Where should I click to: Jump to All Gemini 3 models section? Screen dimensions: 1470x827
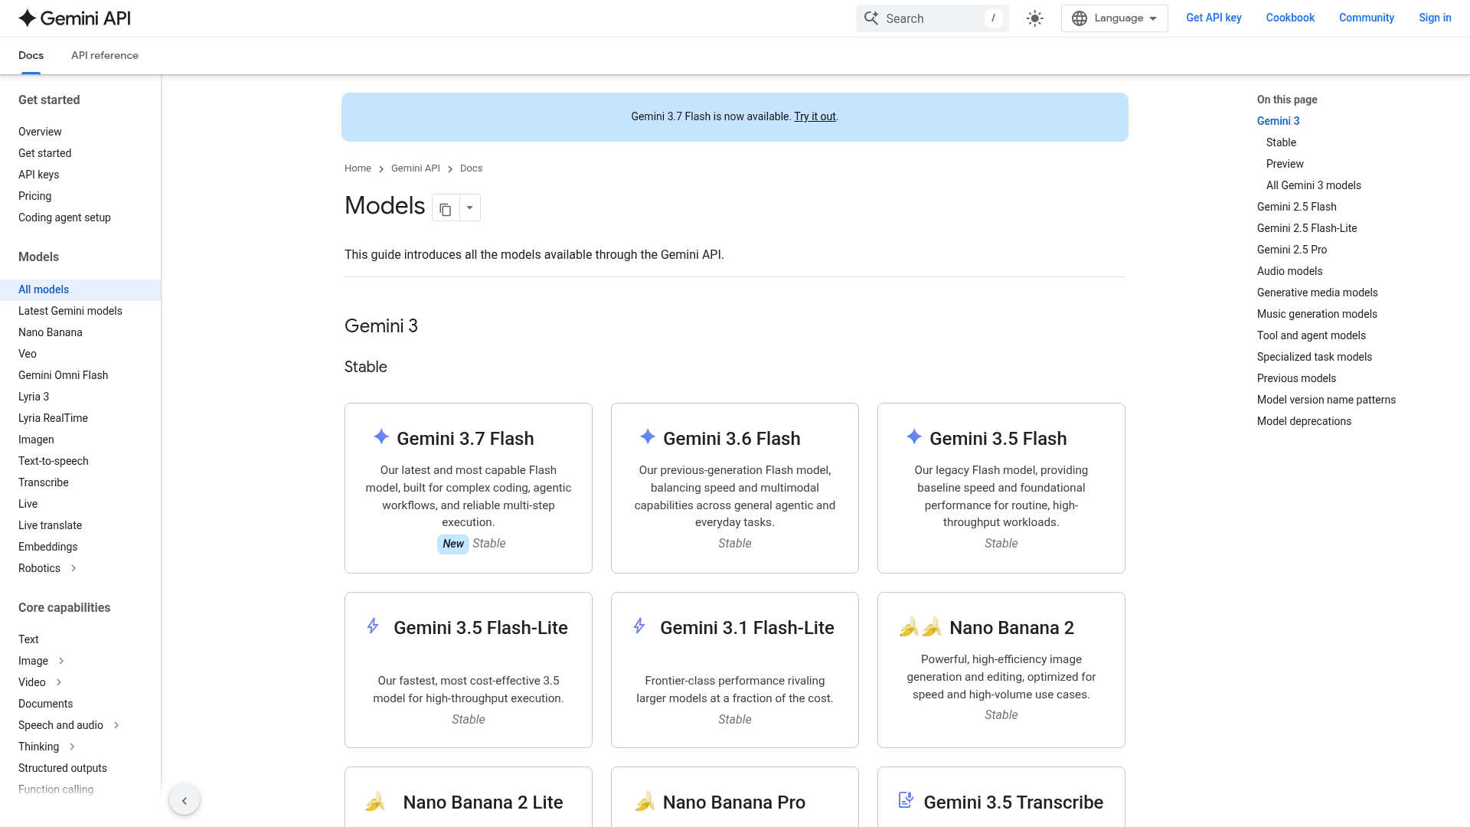pos(1314,185)
